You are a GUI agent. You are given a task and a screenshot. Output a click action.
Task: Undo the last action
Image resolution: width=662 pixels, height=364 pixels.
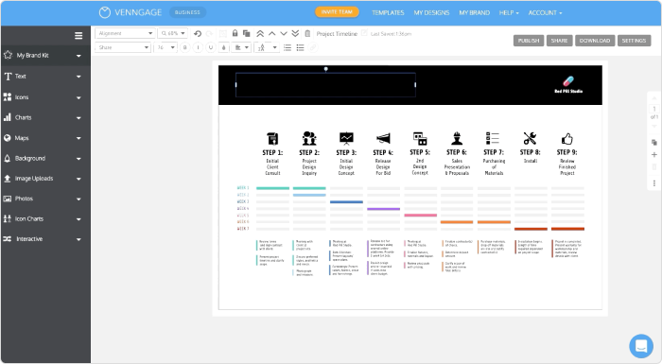point(197,33)
